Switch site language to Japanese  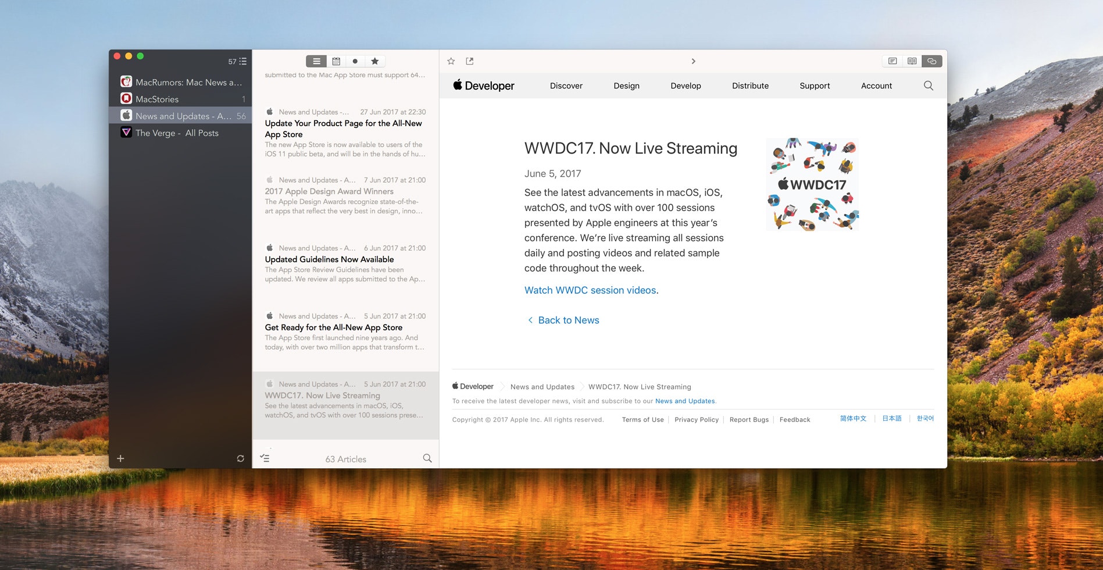coord(892,418)
